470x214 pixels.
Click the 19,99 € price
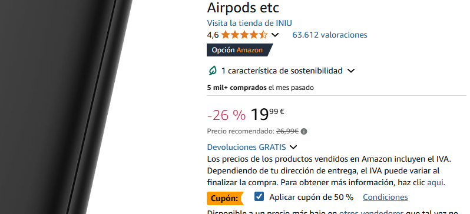(x=267, y=115)
